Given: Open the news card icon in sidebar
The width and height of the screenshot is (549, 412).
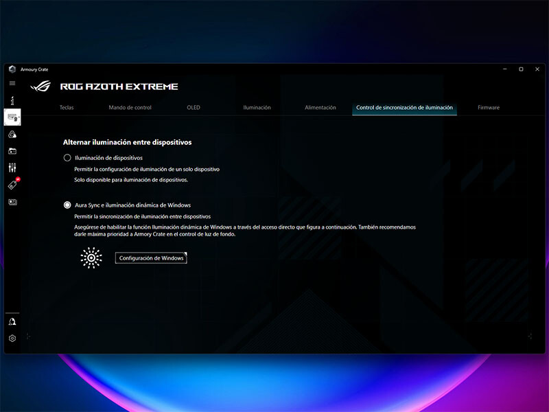Looking at the screenshot, I should [12, 202].
